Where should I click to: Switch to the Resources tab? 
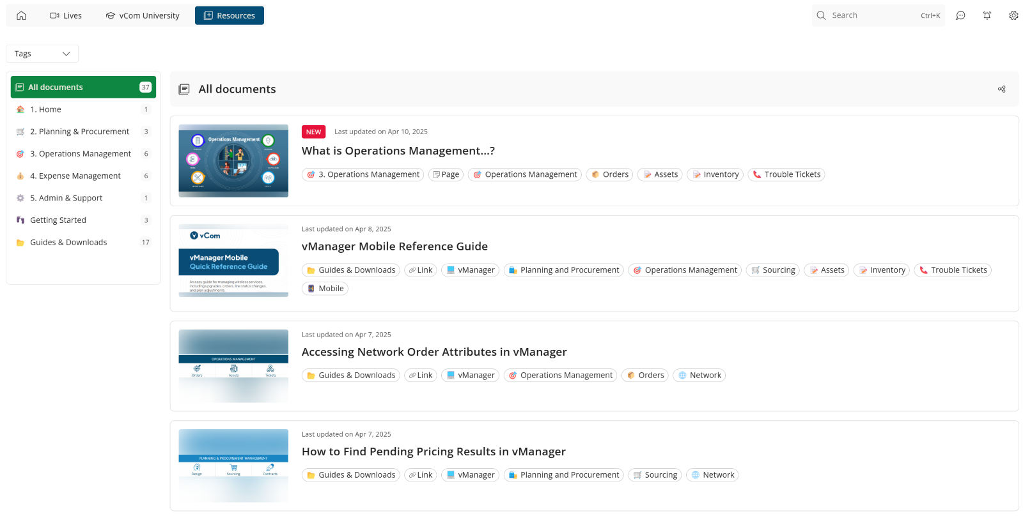click(x=229, y=15)
